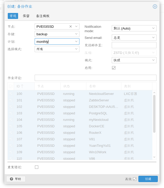Click the ID column sort arrow
Viewport: 164px width, 188px height.
tap(22, 86)
